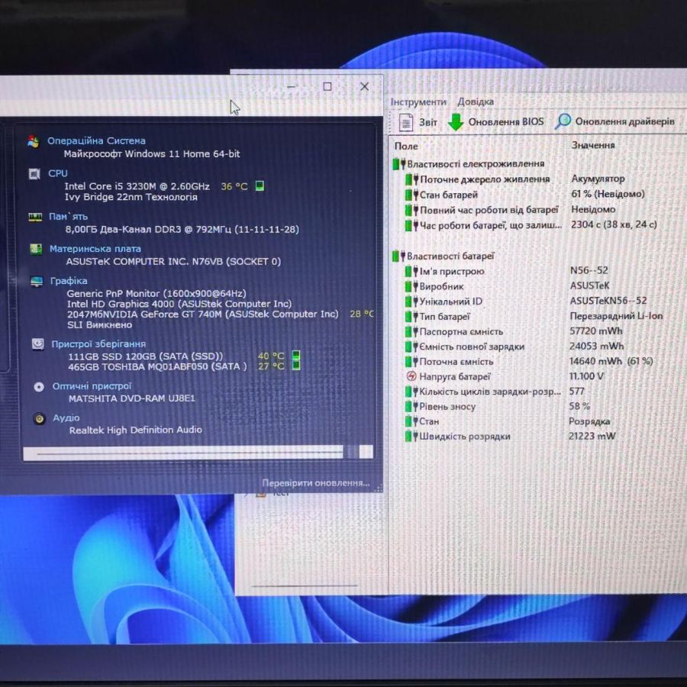Open the Оптичні пристрої section link
Image resolution: width=687 pixels, height=687 pixels.
tap(92, 386)
